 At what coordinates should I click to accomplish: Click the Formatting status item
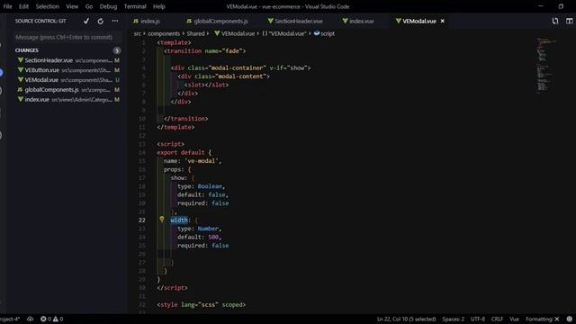tap(542, 319)
